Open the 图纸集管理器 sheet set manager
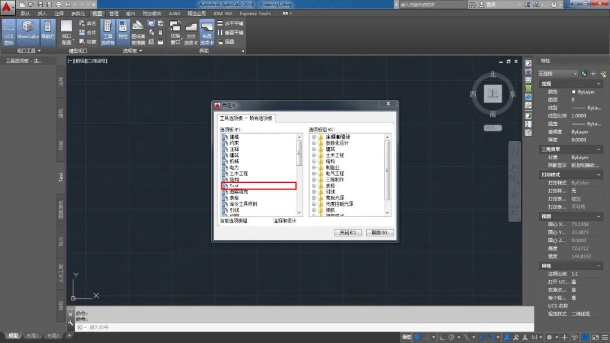 [x=138, y=32]
